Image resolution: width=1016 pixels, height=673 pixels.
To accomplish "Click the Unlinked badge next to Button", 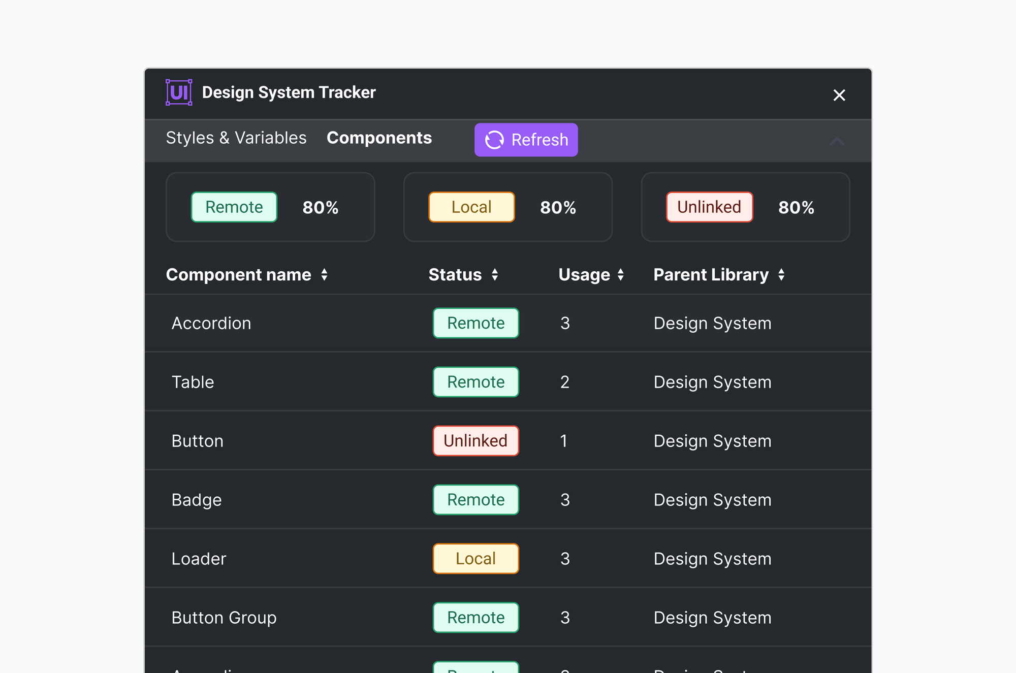I will click(x=475, y=440).
